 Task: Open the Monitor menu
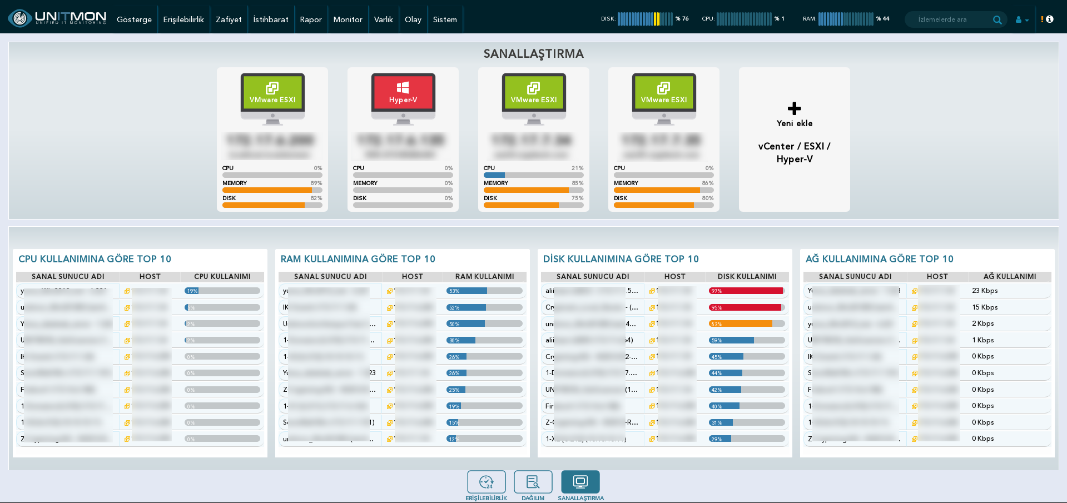coord(348,19)
